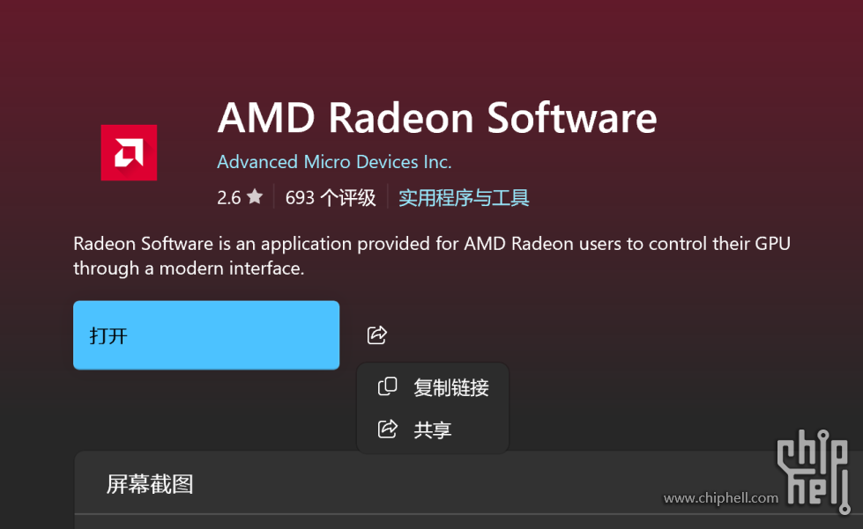Screen dimensions: 863x529
Task: Click the 屏幕截图 section header
Action: [150, 483]
